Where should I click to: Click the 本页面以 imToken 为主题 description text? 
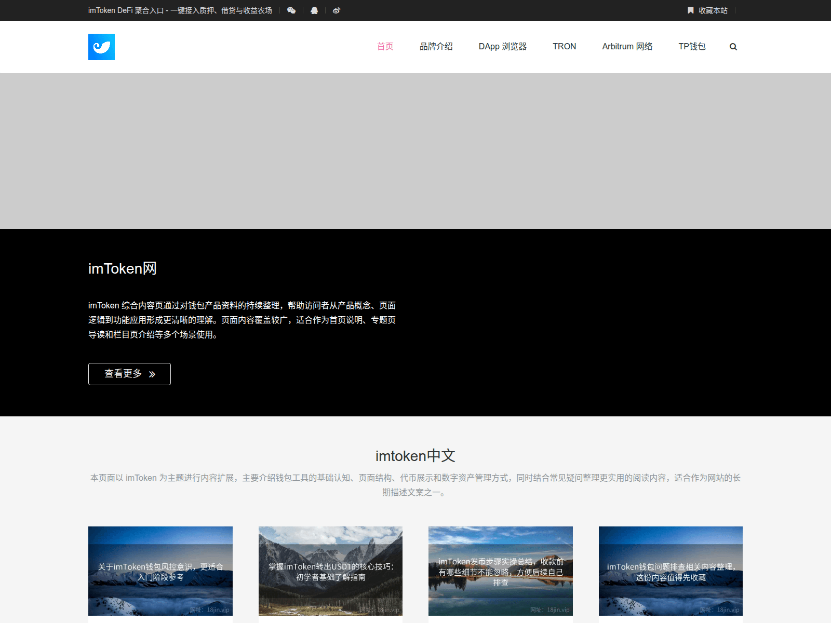click(415, 485)
